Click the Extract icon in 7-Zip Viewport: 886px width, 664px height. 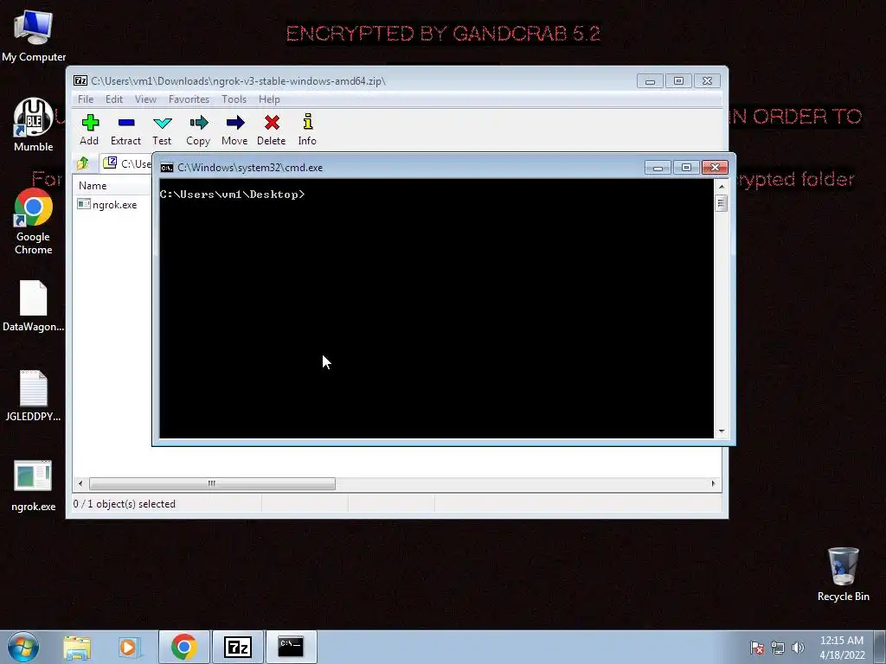(x=125, y=130)
